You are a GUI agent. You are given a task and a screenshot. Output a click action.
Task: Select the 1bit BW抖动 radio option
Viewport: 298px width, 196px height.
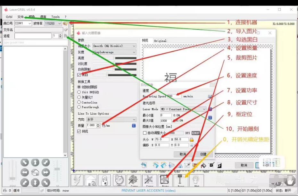(x=79, y=92)
